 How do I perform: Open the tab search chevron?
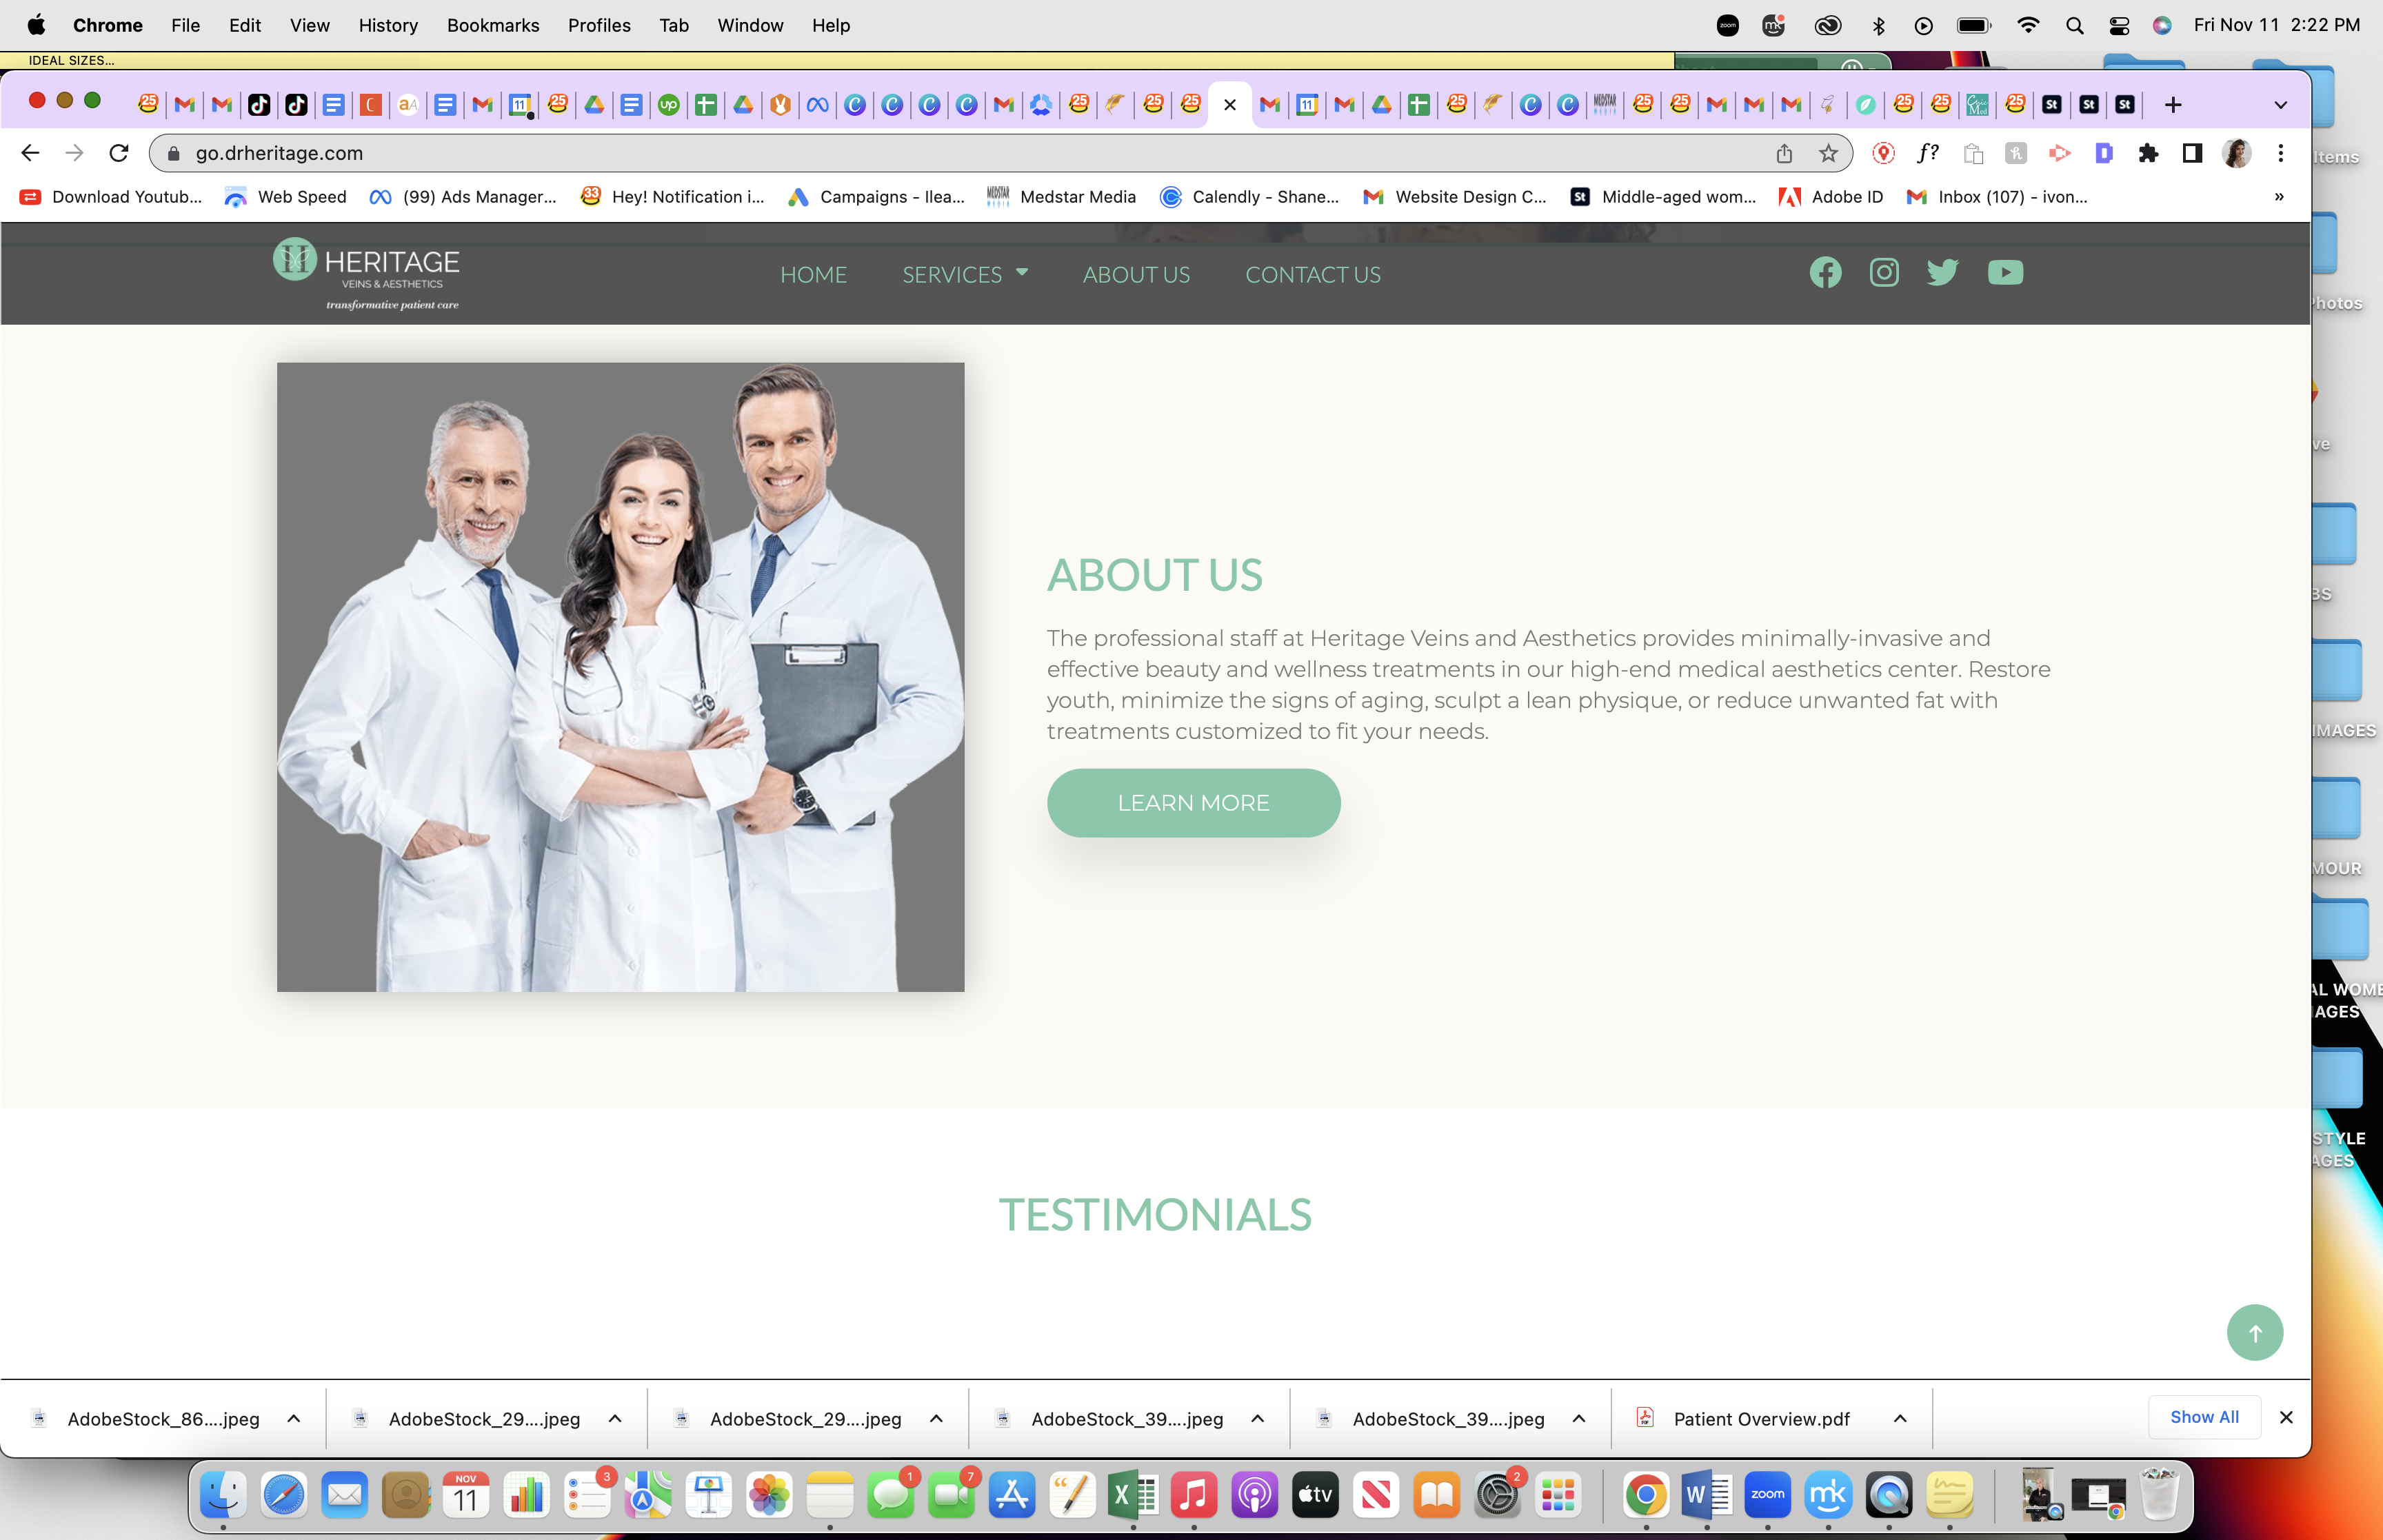point(2280,105)
